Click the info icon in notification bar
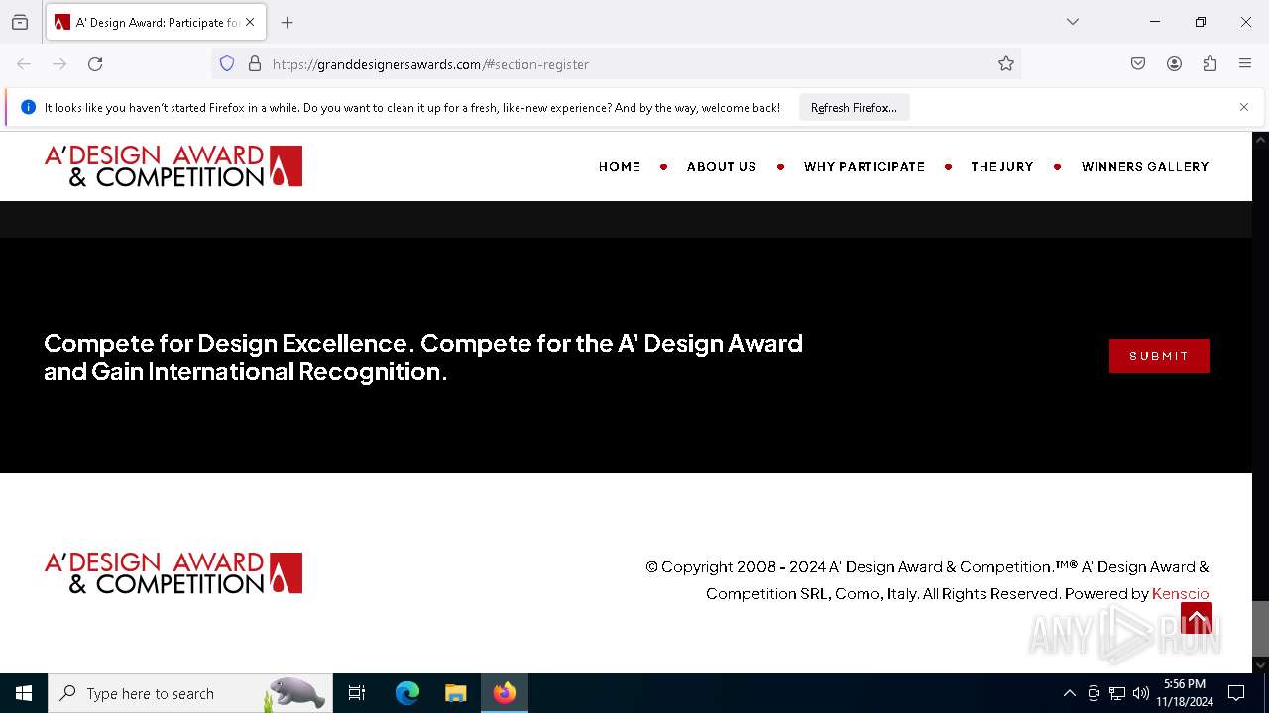Image resolution: width=1269 pixels, height=713 pixels. [28, 107]
